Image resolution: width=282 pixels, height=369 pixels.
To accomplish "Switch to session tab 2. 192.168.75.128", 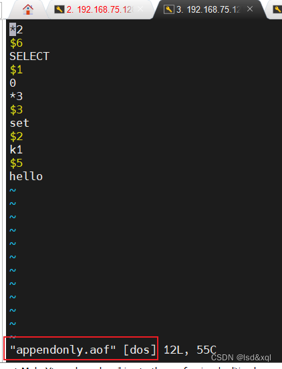I will 99,9.
